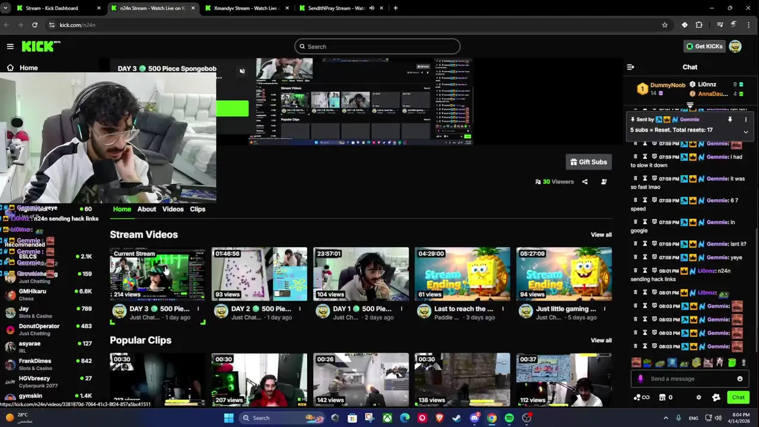Viewport: 759px width, 427px height.
Task: Open GMHikaru channel in sidebar
Action: 49,295
